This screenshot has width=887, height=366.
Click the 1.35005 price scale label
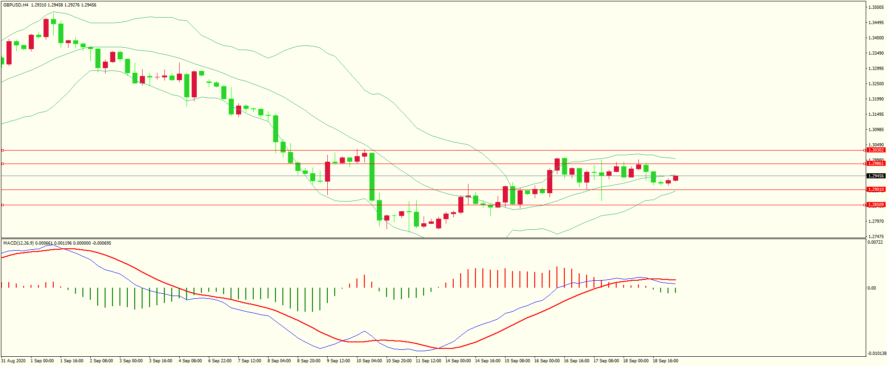pyautogui.click(x=876, y=7)
